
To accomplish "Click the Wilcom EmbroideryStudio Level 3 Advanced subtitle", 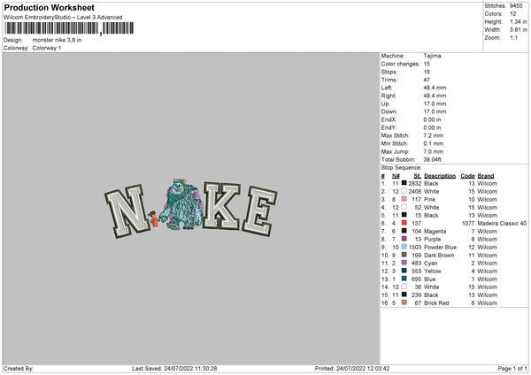I will click(x=63, y=18).
